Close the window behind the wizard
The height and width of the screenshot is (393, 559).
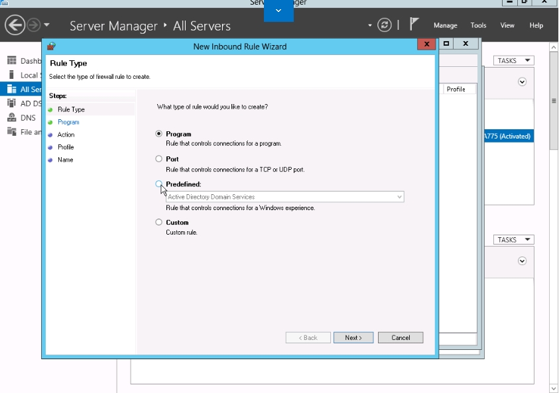(x=466, y=44)
